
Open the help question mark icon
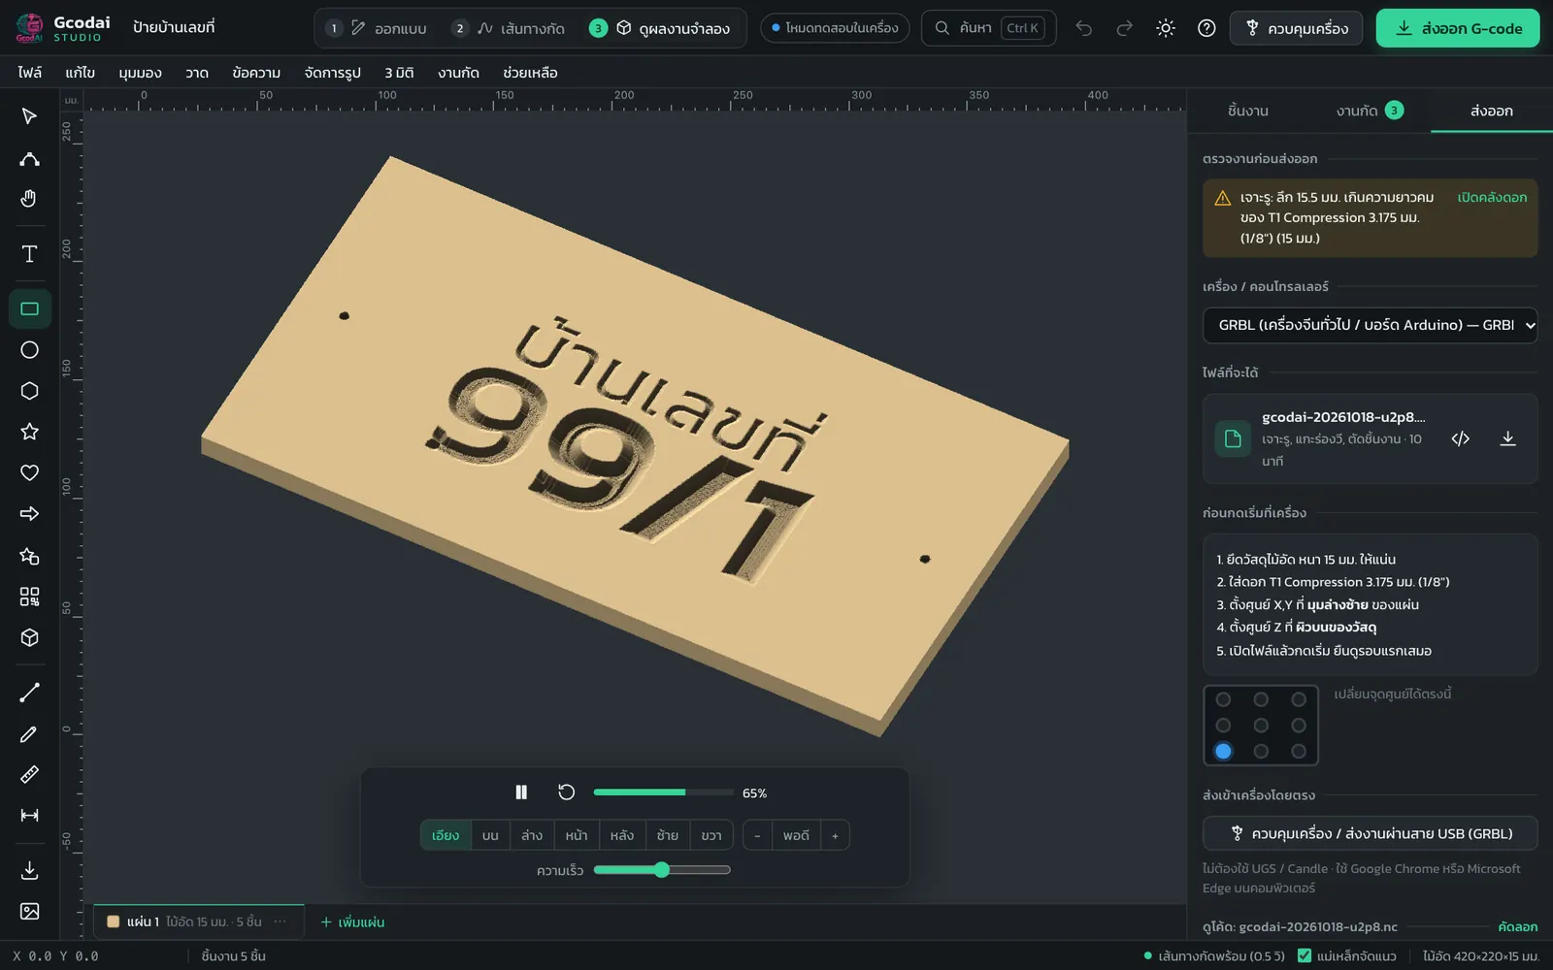click(1206, 28)
